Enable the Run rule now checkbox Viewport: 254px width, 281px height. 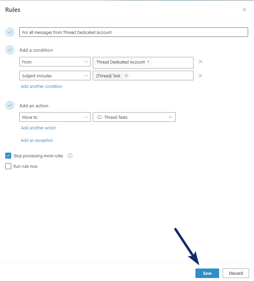(x=8, y=166)
